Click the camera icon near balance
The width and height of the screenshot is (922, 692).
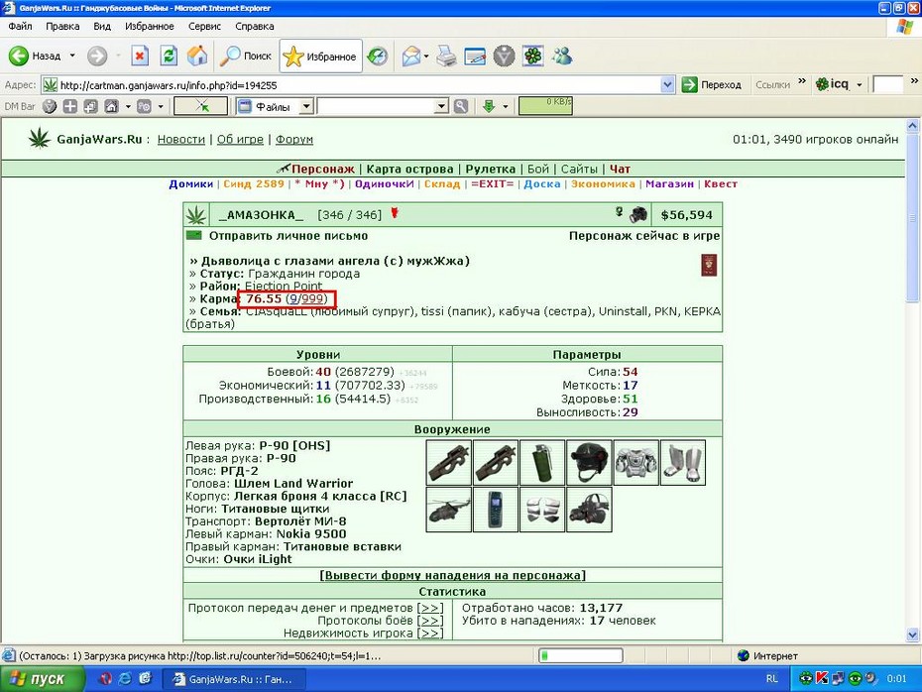[x=638, y=214]
